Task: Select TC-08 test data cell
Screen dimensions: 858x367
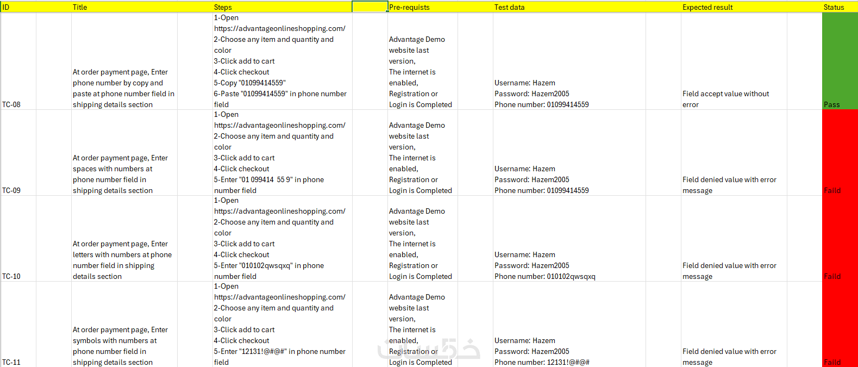Action: coord(569,61)
